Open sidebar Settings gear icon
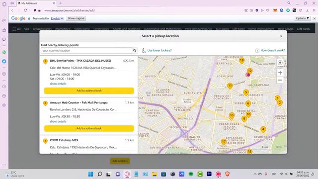The height and width of the screenshot is (179, 318). [4, 105]
